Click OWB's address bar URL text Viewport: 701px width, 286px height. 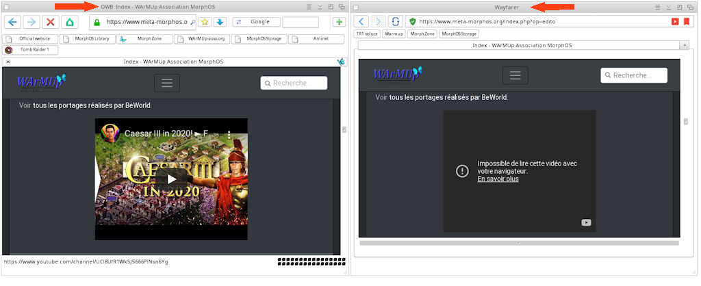click(146, 22)
